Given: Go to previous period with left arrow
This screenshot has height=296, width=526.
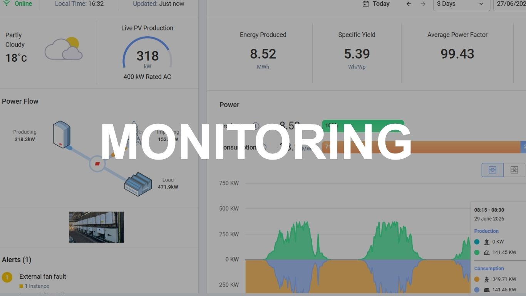Looking at the screenshot, I should point(409,4).
